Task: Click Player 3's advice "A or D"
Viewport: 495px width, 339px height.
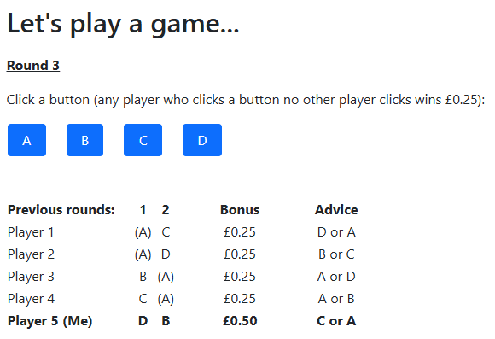Action: (x=336, y=277)
